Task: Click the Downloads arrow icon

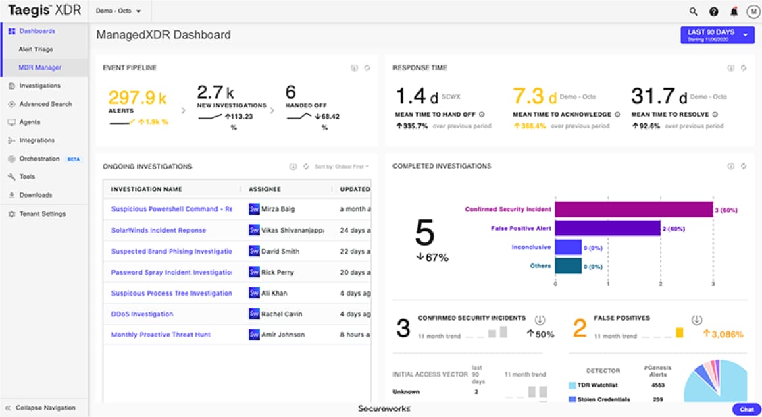Action: coord(11,195)
